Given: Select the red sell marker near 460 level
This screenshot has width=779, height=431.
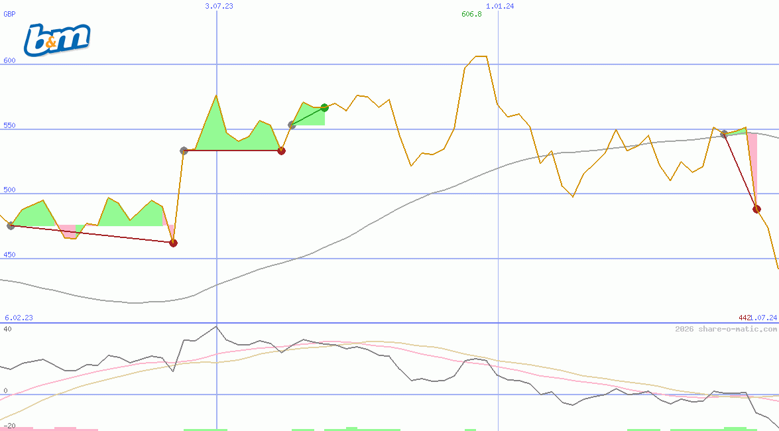Looking at the screenshot, I should 173,243.
